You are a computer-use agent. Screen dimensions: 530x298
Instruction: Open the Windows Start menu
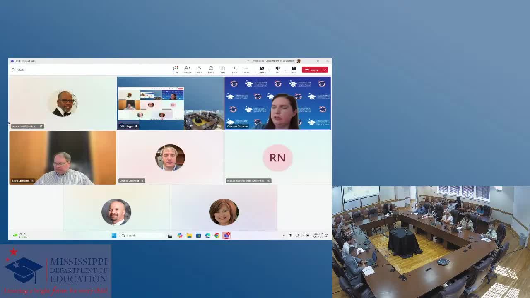[114, 236]
